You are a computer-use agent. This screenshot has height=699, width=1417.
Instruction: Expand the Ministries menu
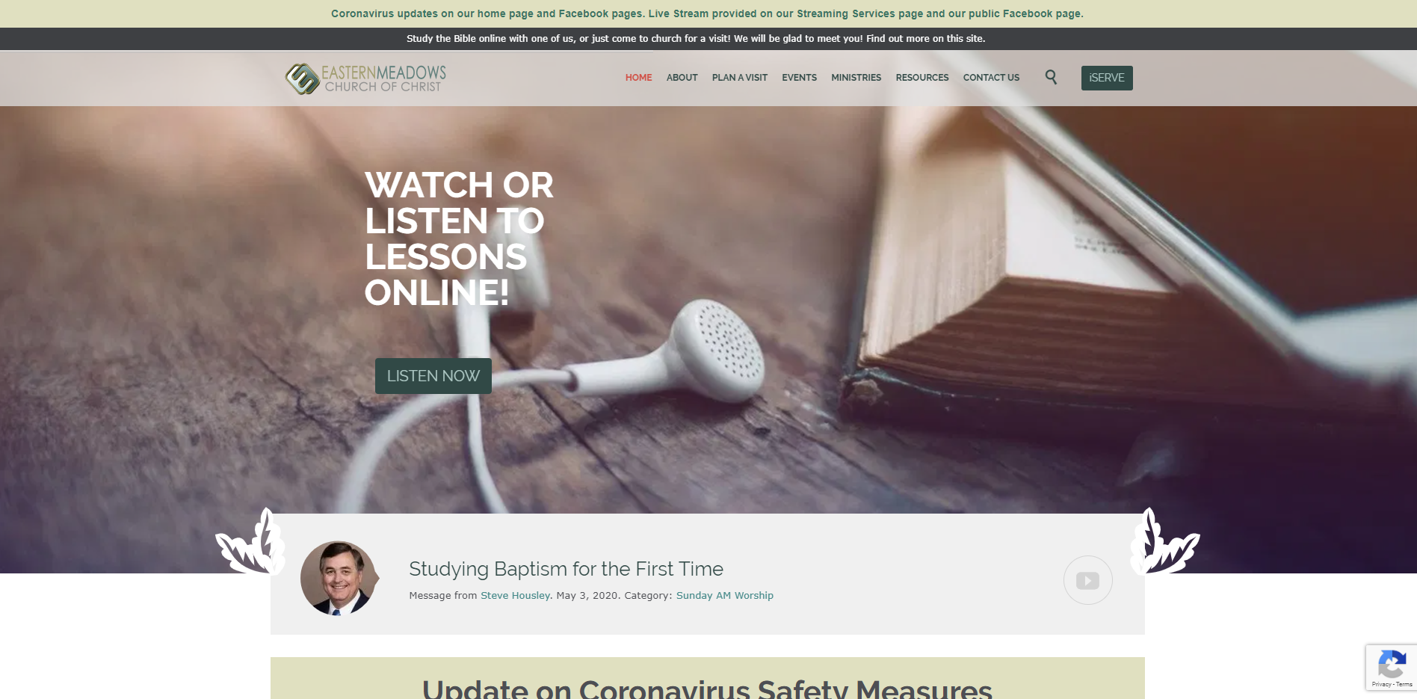tap(856, 78)
